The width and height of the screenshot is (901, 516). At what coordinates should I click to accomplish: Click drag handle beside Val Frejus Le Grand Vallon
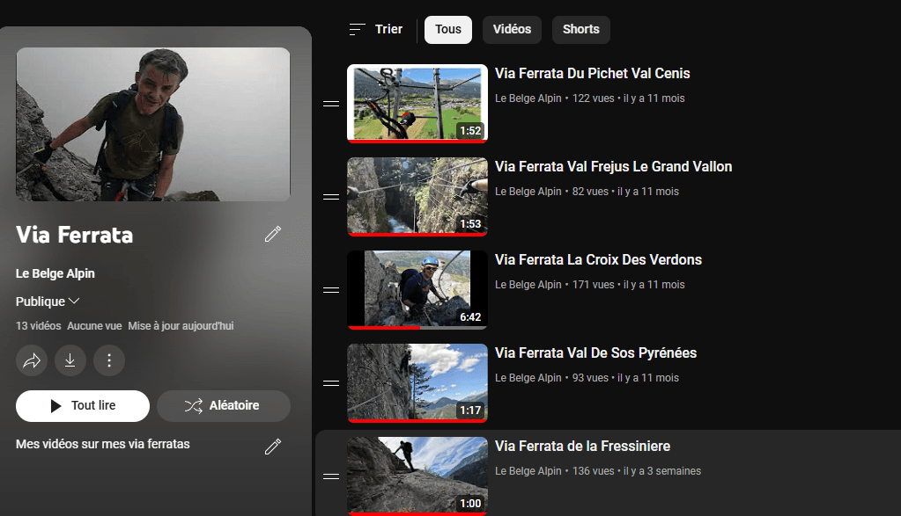[331, 197]
